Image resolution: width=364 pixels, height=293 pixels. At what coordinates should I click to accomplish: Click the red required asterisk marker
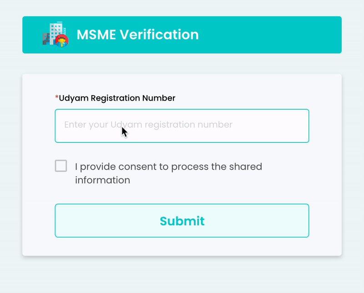(x=57, y=98)
